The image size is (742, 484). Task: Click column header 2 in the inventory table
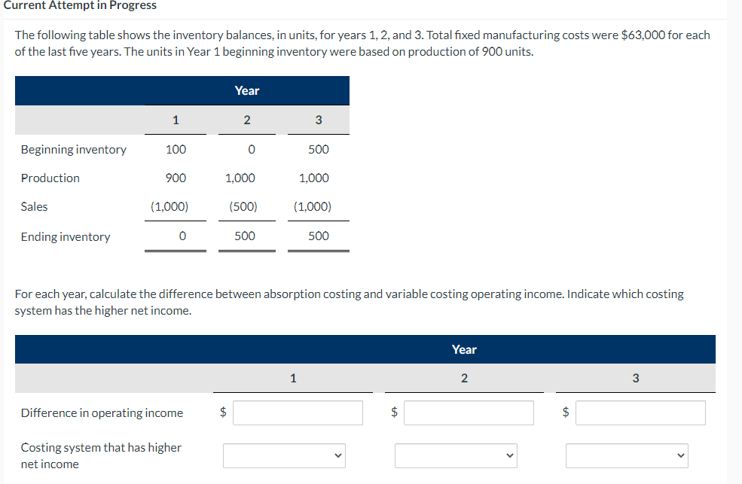(247, 120)
